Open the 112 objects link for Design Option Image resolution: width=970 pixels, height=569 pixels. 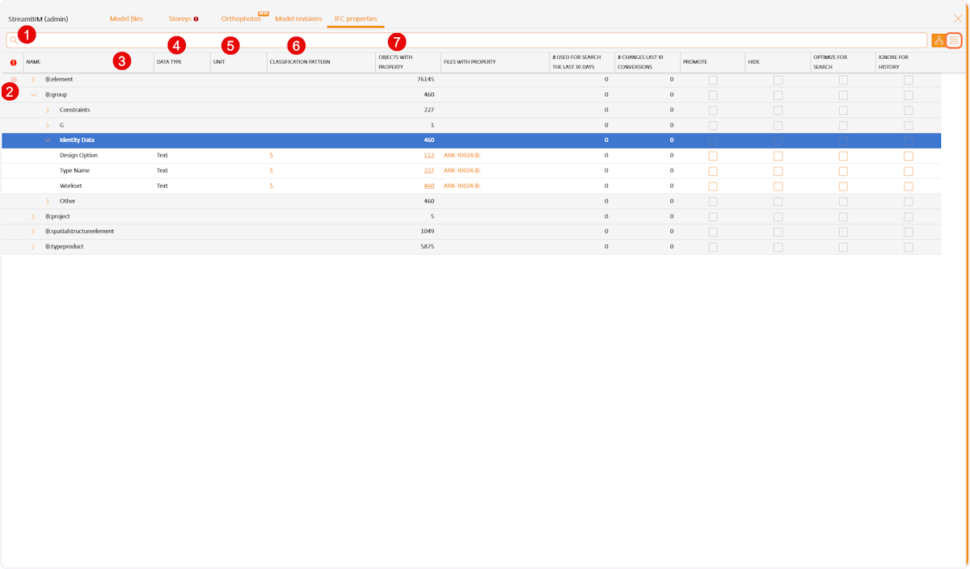pos(429,155)
